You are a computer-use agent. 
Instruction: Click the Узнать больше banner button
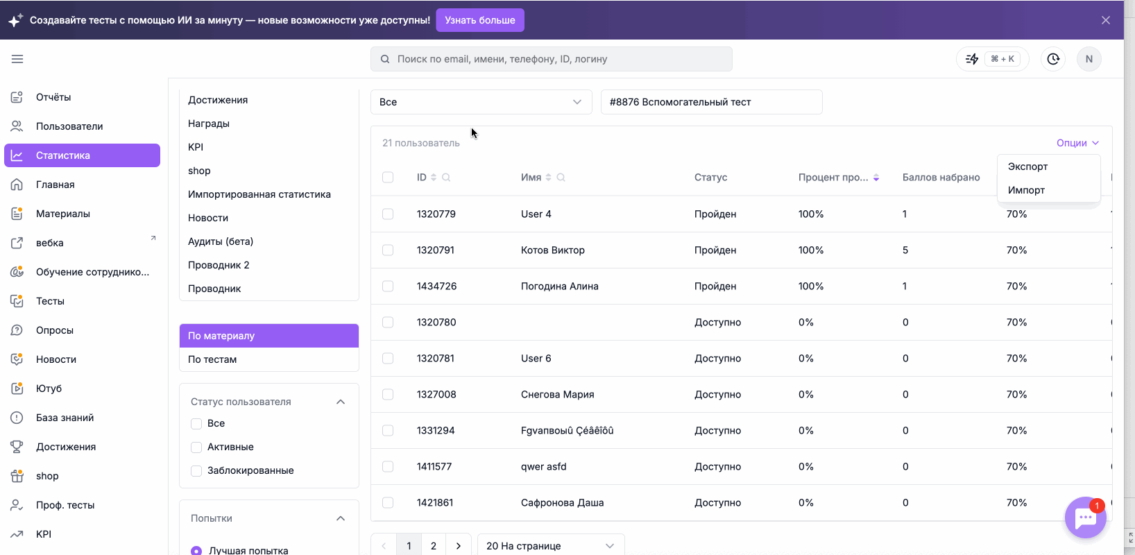(x=480, y=20)
